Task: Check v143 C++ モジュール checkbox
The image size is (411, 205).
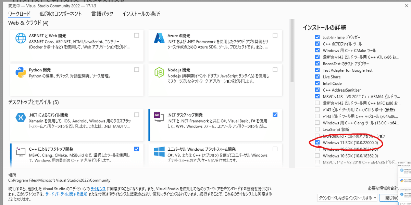Action: [x=317, y=116]
